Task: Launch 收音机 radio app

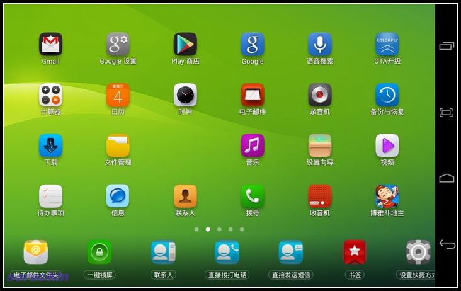Action: [320, 197]
